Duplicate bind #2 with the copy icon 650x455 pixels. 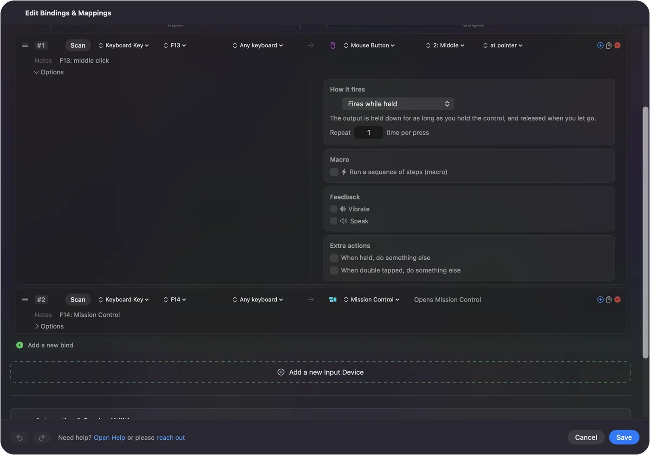click(x=609, y=300)
